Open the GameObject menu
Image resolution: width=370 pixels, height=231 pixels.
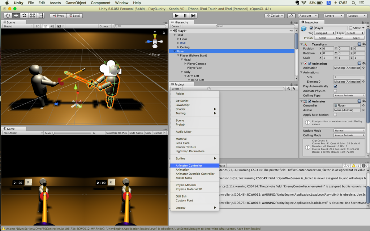76,3
